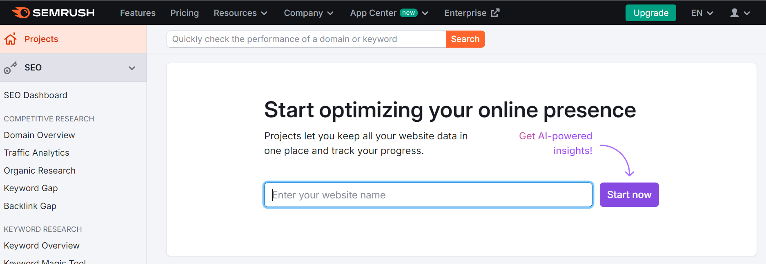The height and width of the screenshot is (264, 766).
Task: Go to the Pricing page
Action: point(185,13)
